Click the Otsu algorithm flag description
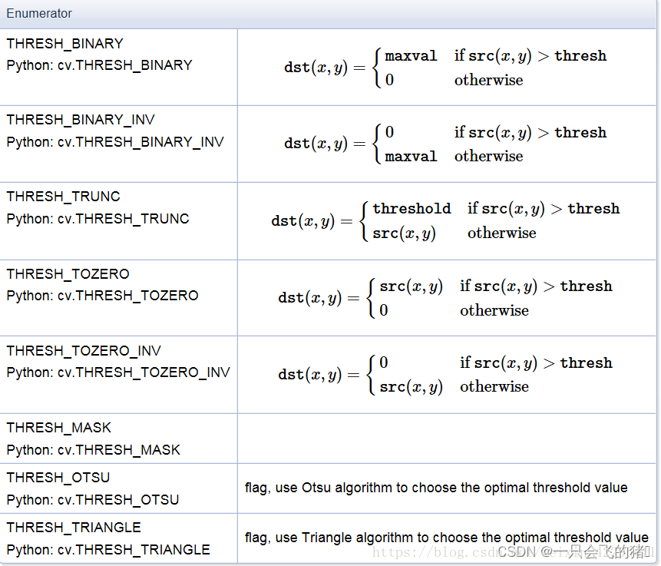Viewport: 661px width, 566px height. 436,488
